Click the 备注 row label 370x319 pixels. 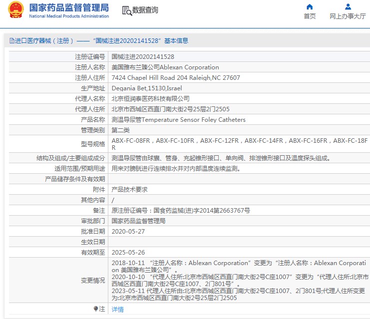click(x=99, y=211)
